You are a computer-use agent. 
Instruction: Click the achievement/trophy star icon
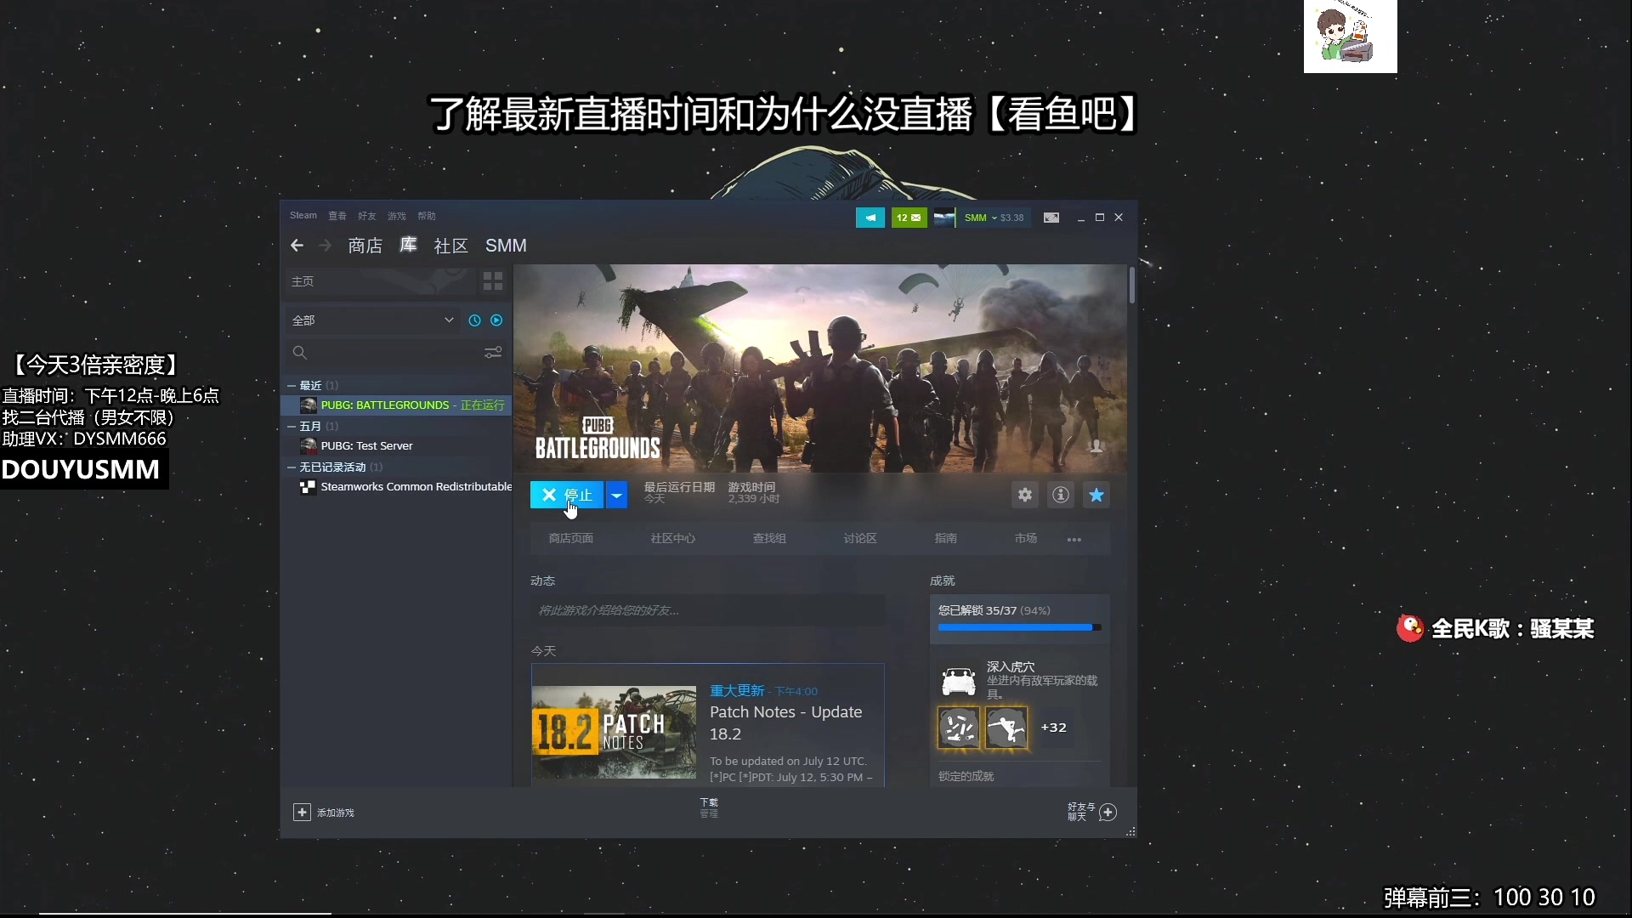pyautogui.click(x=1096, y=496)
